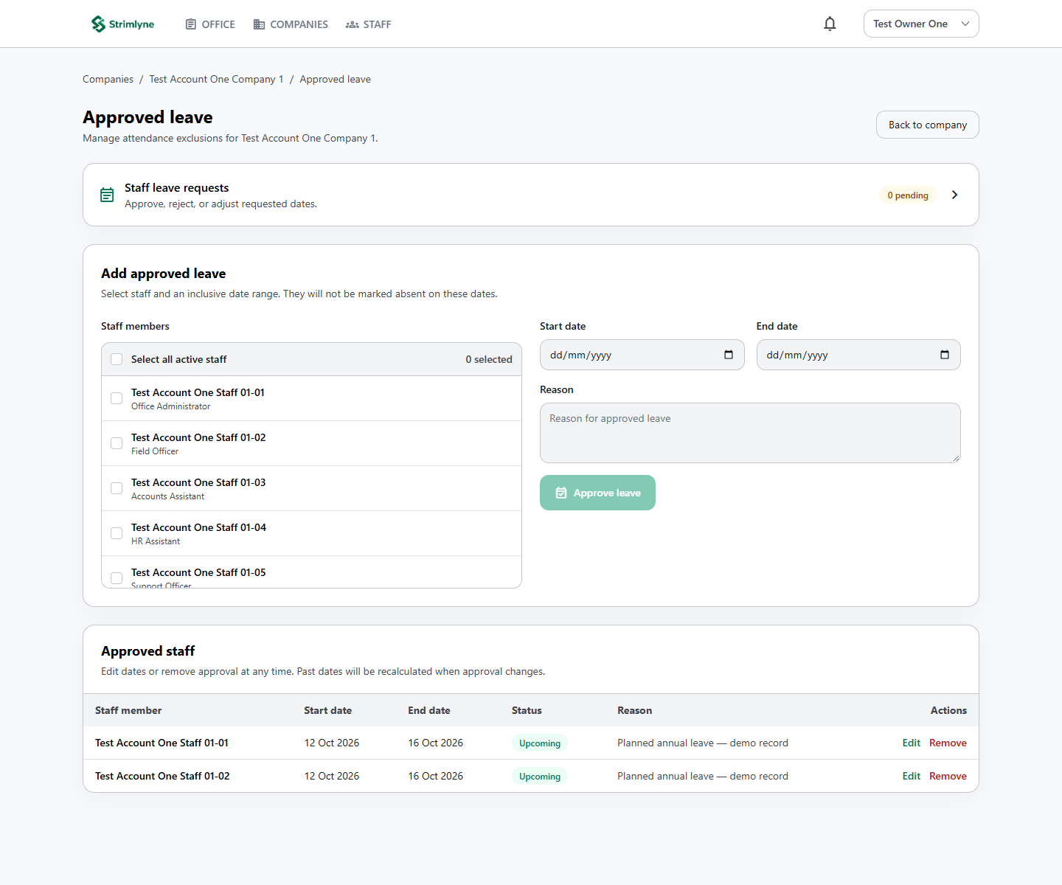Click the resize handle of Reason textarea
The height and width of the screenshot is (885, 1062).
point(956,458)
